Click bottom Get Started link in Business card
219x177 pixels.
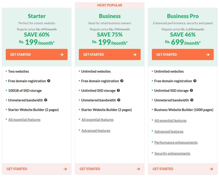(109, 169)
